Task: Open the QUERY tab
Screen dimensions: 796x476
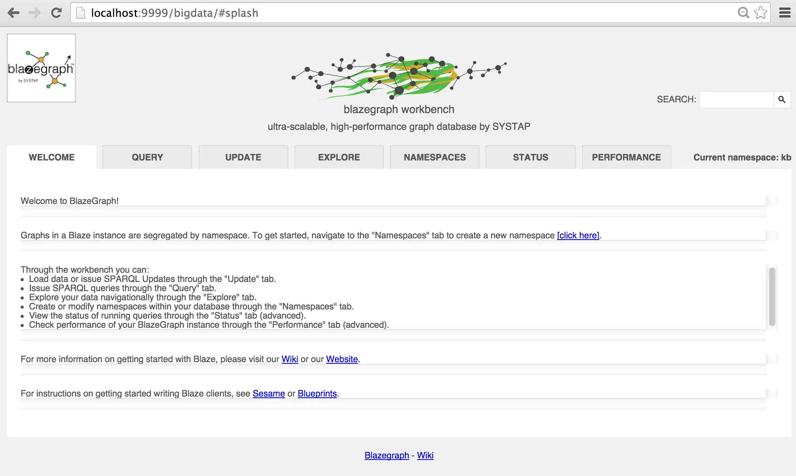Action: tap(148, 157)
